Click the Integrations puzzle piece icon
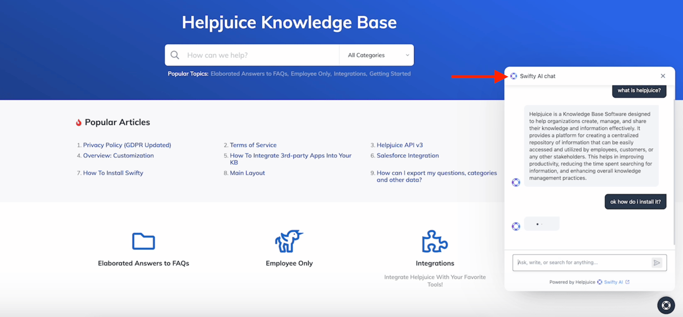The width and height of the screenshot is (683, 317). (434, 241)
